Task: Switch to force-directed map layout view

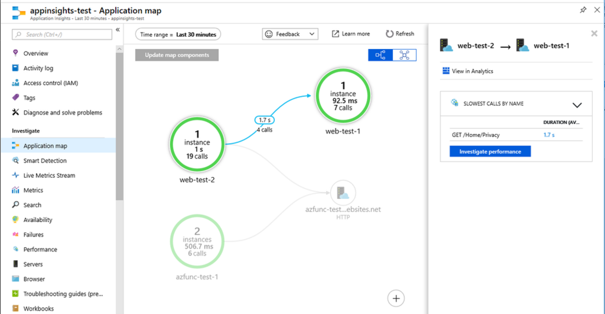Action: [404, 55]
